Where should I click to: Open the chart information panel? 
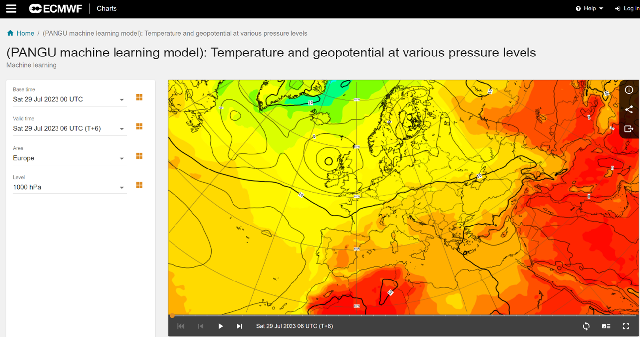pyautogui.click(x=629, y=90)
